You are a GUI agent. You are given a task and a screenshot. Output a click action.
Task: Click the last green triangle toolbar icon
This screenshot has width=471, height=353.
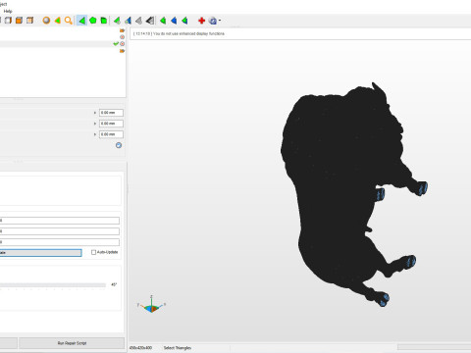click(x=184, y=21)
